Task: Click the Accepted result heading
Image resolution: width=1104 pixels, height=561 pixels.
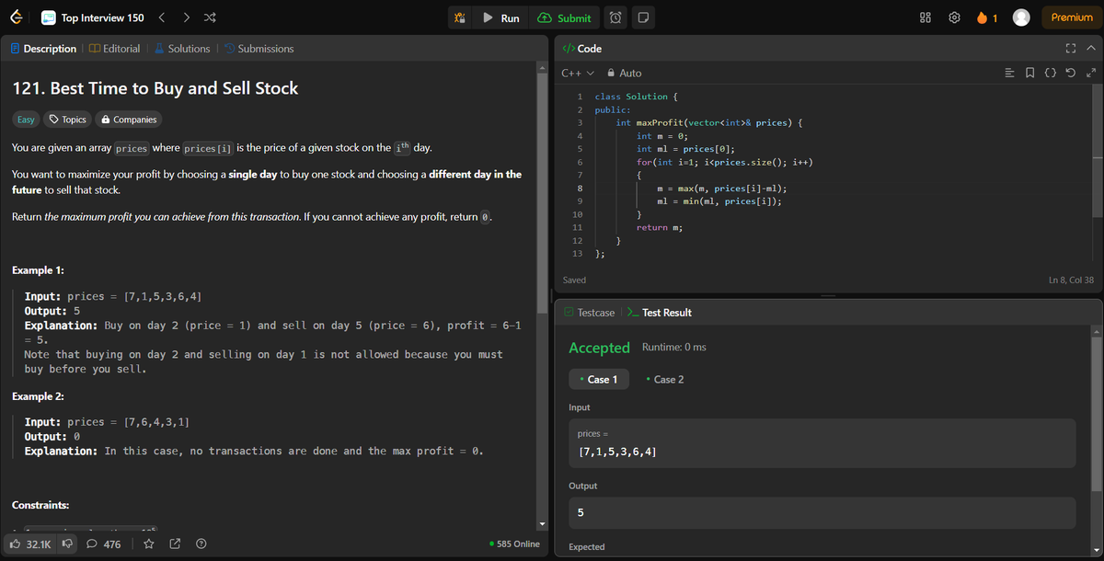Action: point(599,348)
